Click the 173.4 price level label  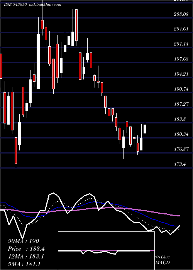click(x=180, y=164)
